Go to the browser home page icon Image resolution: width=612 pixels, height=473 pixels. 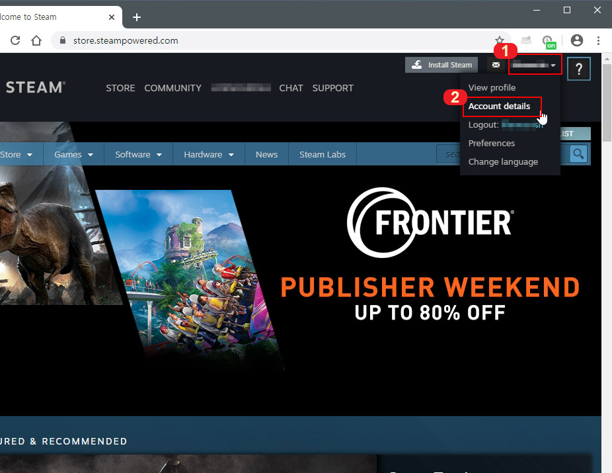[36, 40]
